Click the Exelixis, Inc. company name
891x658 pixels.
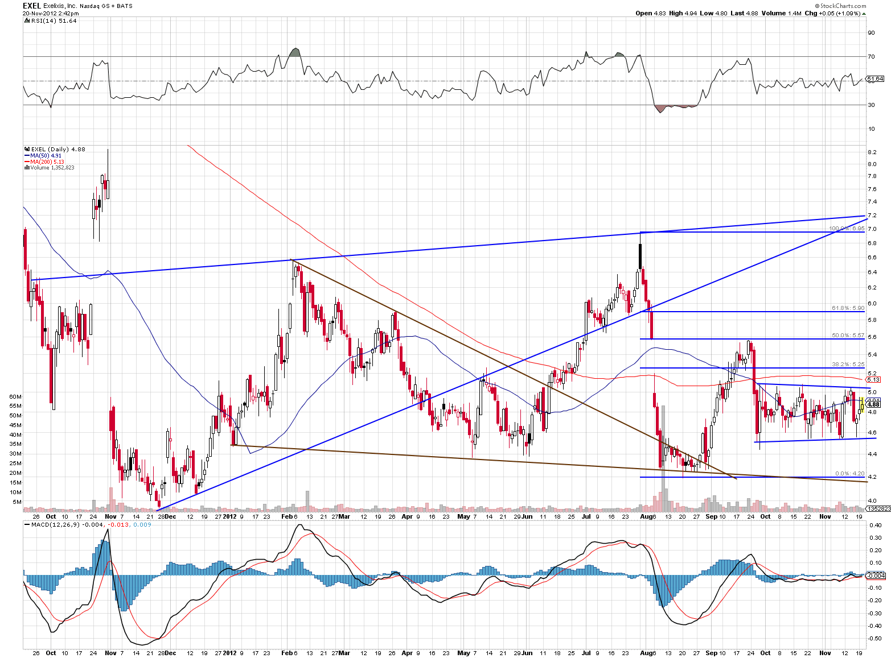click(61, 6)
